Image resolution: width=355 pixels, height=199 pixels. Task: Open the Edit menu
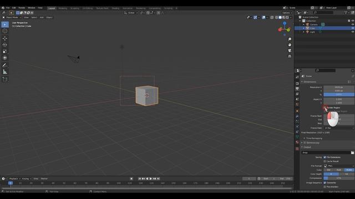click(x=14, y=8)
